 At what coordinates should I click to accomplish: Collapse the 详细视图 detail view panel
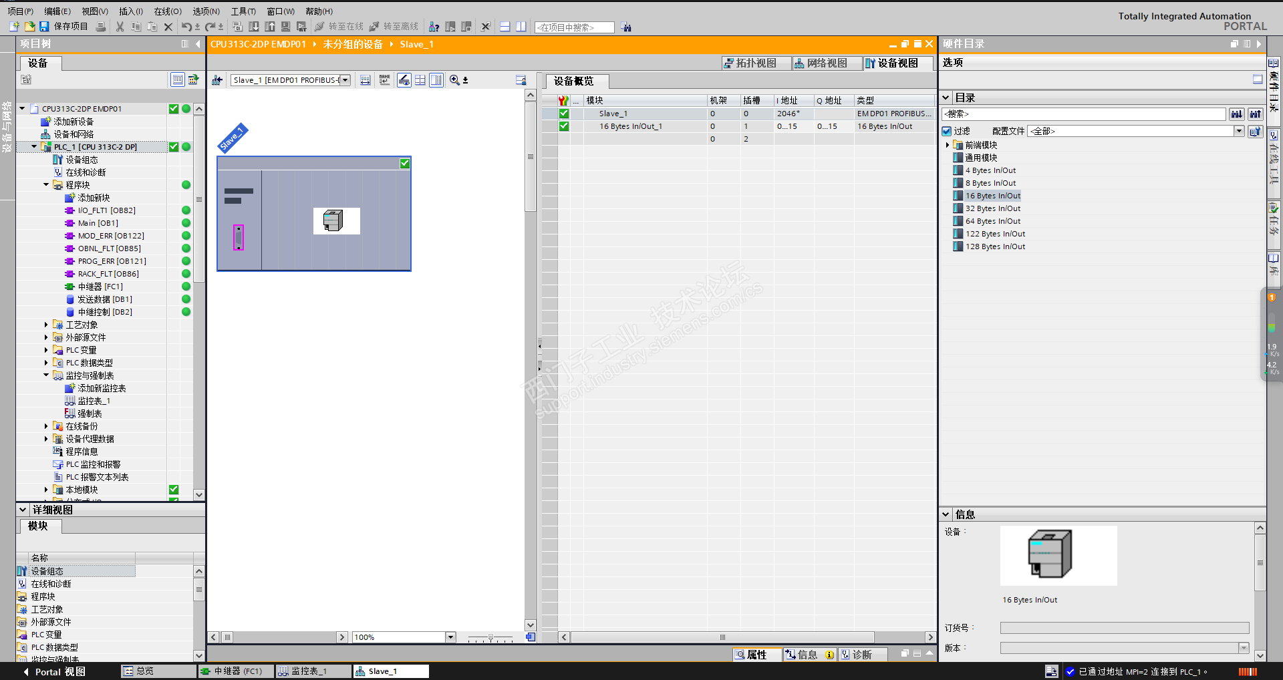[23, 510]
